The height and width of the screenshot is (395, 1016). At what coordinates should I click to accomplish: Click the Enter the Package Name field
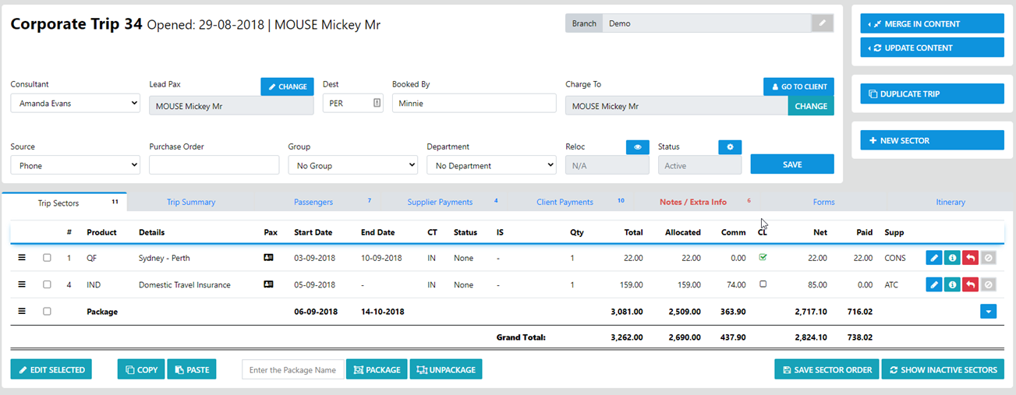(x=293, y=369)
